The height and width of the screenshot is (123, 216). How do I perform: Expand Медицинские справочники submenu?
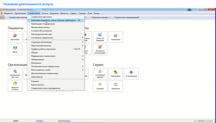point(56,56)
